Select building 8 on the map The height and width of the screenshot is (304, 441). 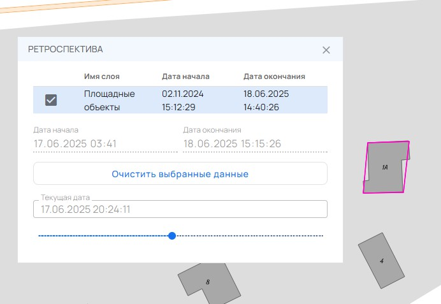[208, 281]
